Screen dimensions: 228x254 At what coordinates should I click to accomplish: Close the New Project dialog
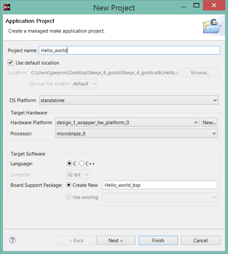point(214,6)
